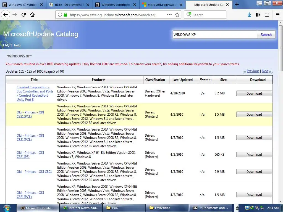
Task: Go back to the previous page
Action: coord(6,15)
